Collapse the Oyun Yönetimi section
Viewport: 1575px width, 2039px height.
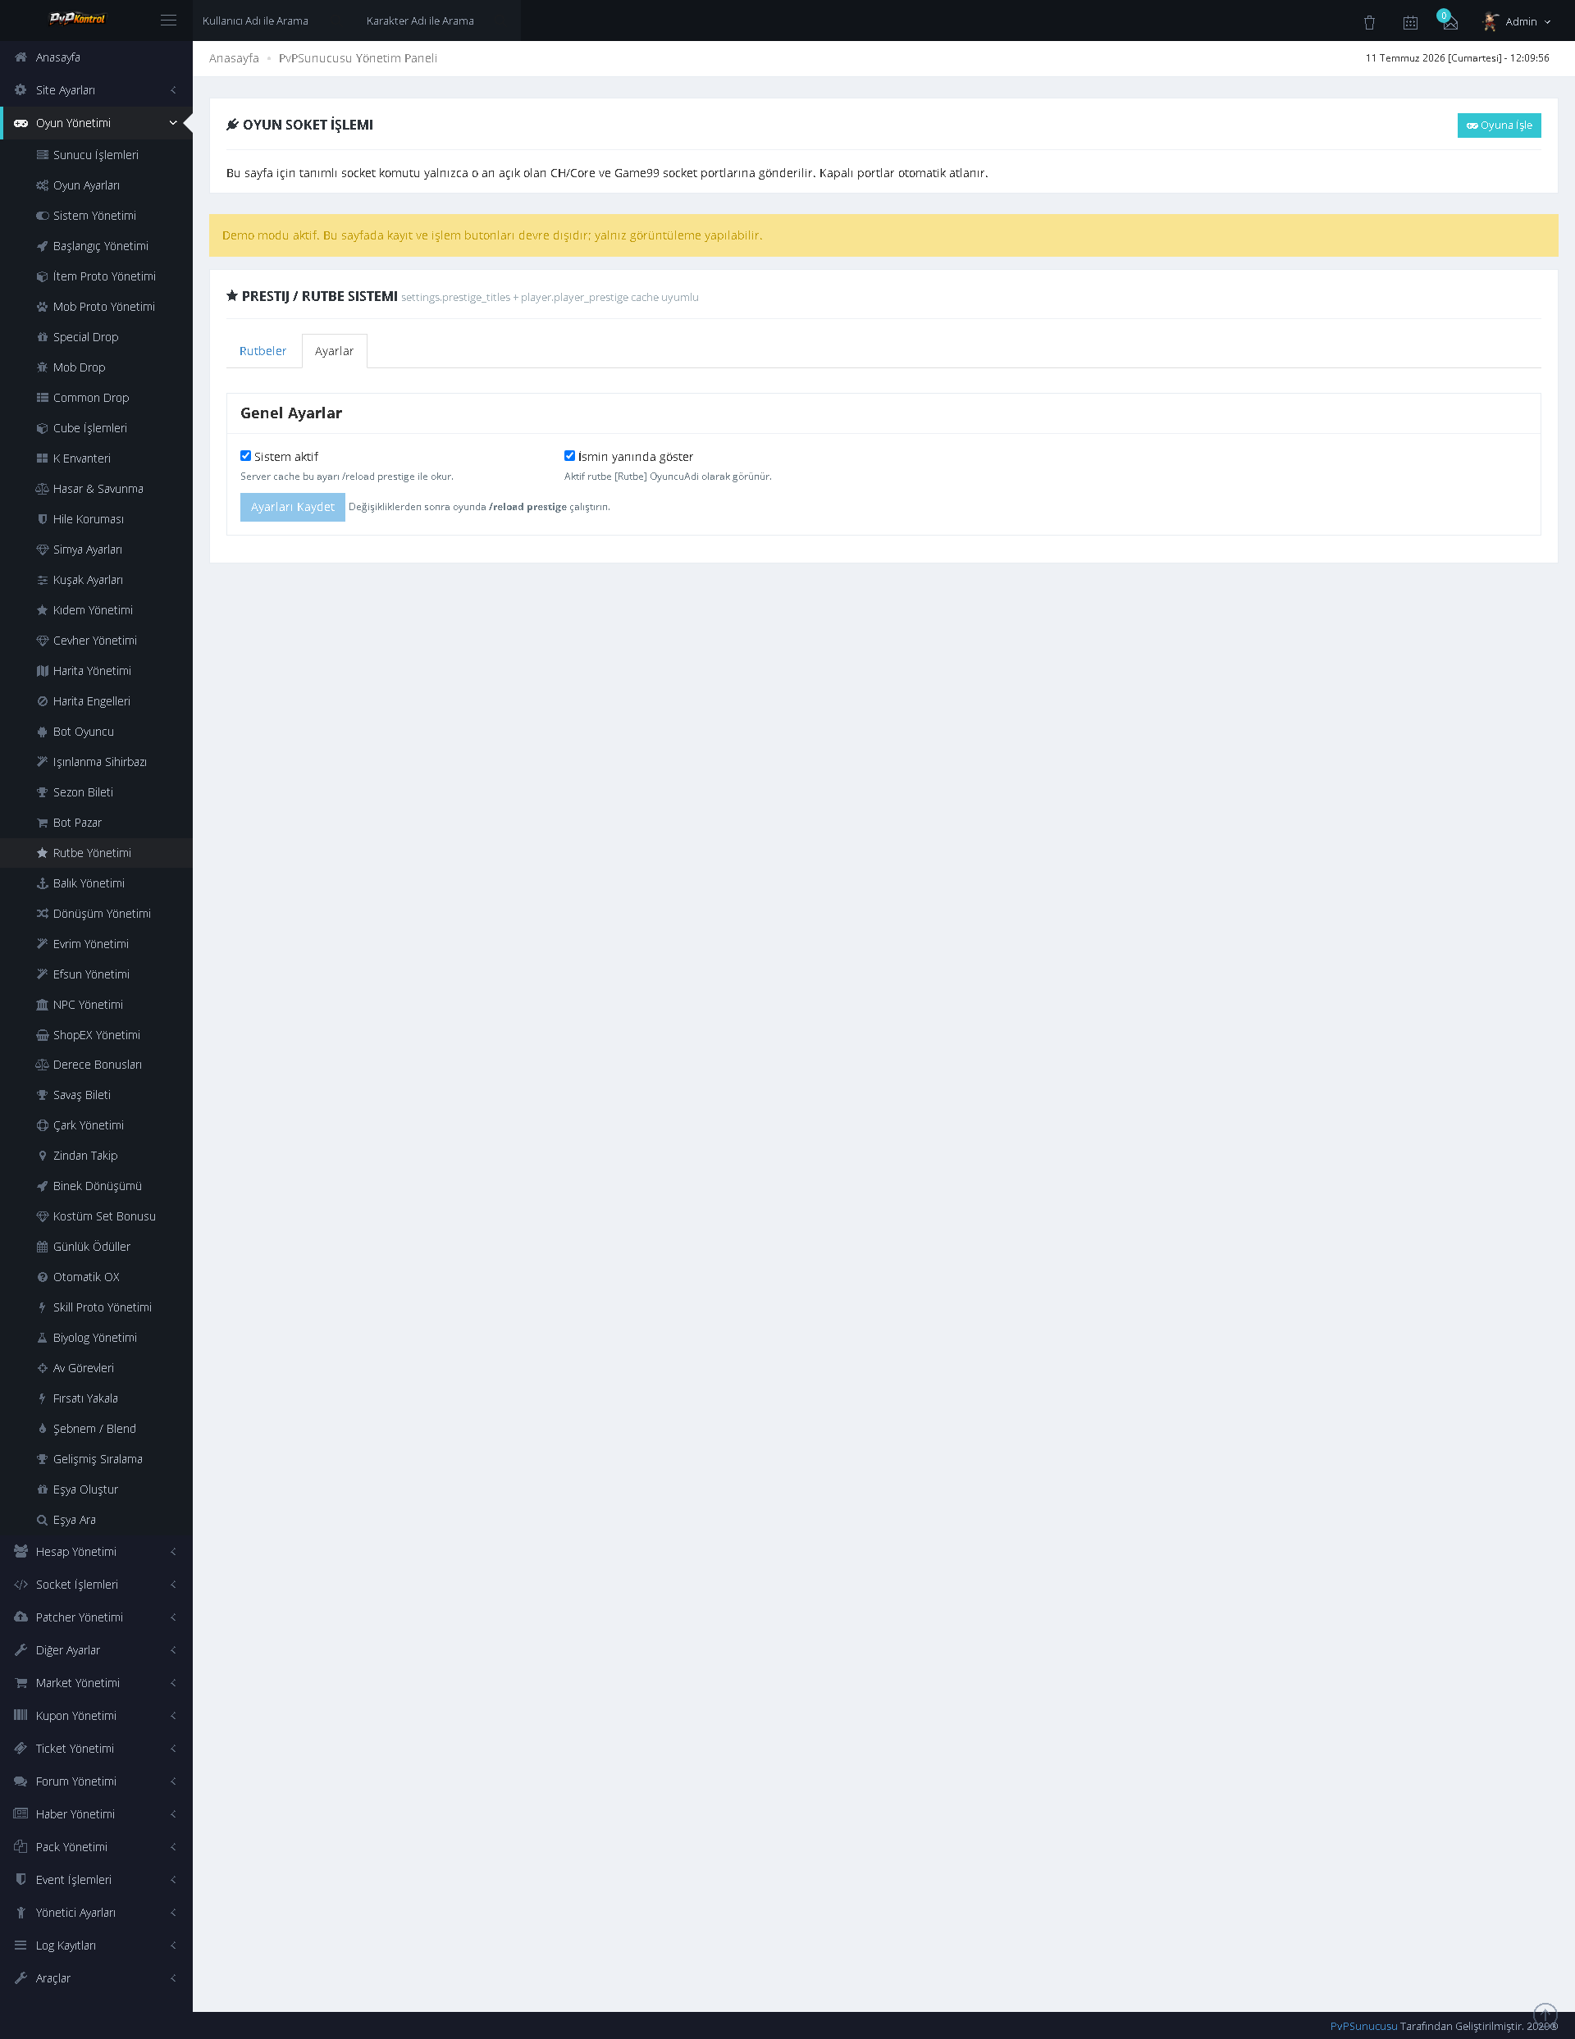pyautogui.click(x=96, y=122)
